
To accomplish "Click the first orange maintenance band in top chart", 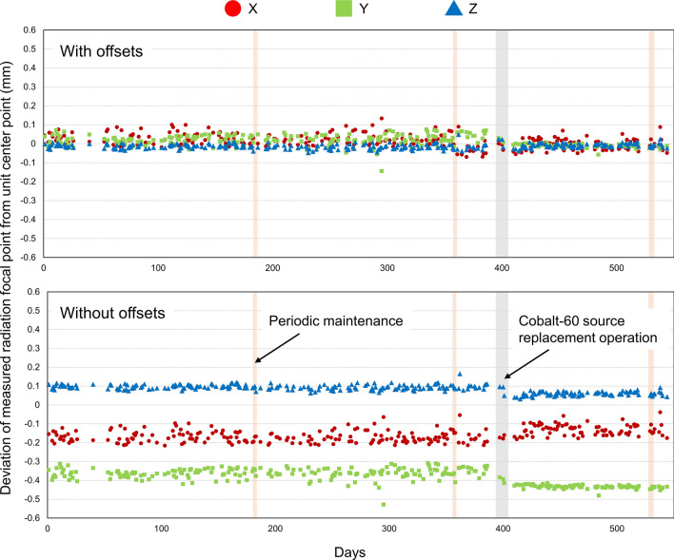I will pyautogui.click(x=255, y=144).
